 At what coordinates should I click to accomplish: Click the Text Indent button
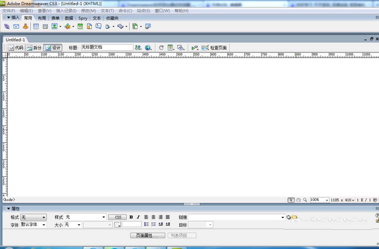pyautogui.click(x=168, y=224)
